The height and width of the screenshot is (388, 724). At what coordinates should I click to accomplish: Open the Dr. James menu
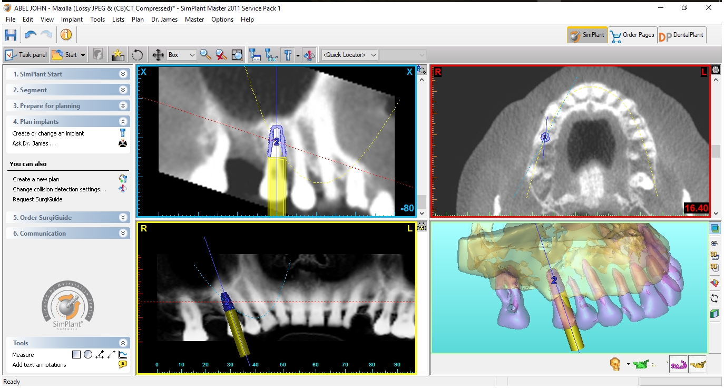pos(164,20)
